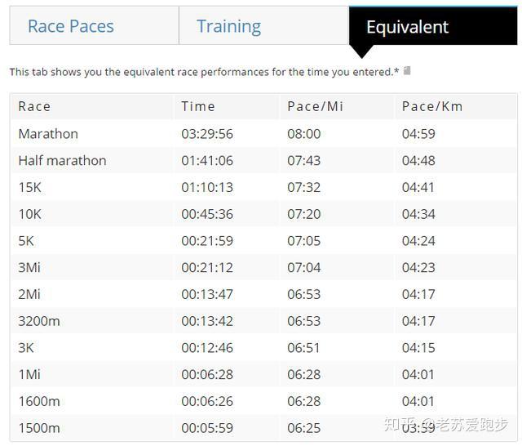The height and width of the screenshot is (446, 522).
Task: Click the 5K time value 00:21:59
Action: coord(207,241)
